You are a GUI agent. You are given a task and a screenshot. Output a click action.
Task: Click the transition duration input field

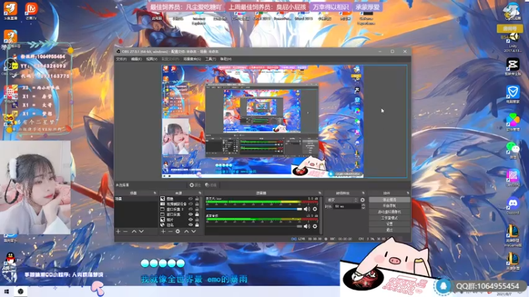[x=346, y=207]
